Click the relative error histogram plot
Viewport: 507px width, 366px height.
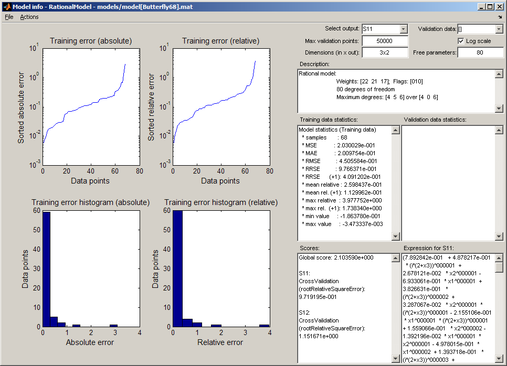pos(221,269)
